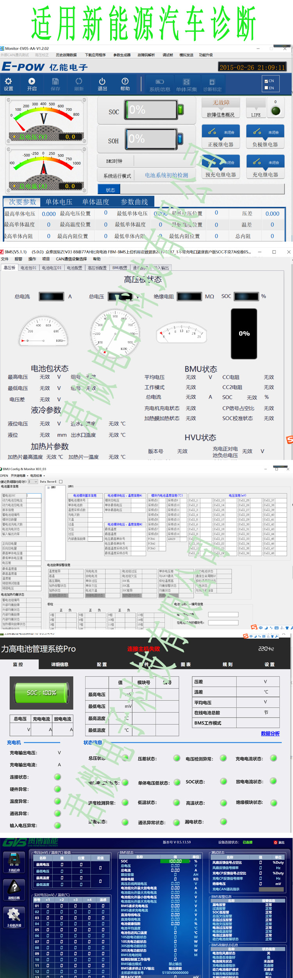
Task: Click the green LIFE indicator lamp
Action: (x=276, y=111)
